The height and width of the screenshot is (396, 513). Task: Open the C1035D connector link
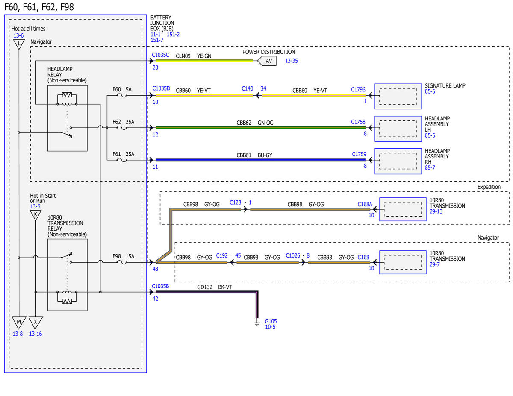point(161,89)
